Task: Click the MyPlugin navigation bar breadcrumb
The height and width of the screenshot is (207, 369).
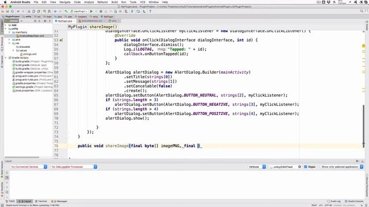Action: click(107, 17)
